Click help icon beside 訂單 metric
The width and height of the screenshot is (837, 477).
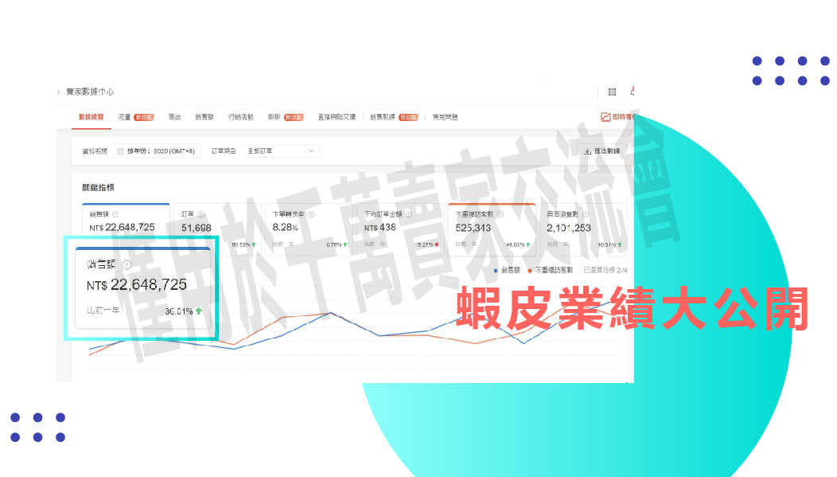[x=200, y=214]
